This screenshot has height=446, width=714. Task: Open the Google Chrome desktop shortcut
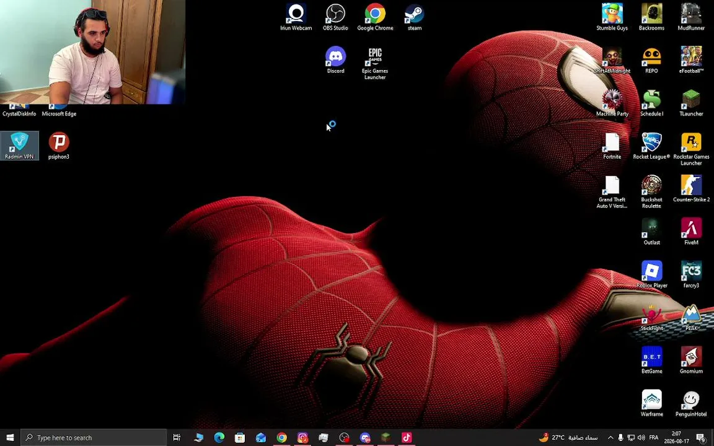point(375,17)
